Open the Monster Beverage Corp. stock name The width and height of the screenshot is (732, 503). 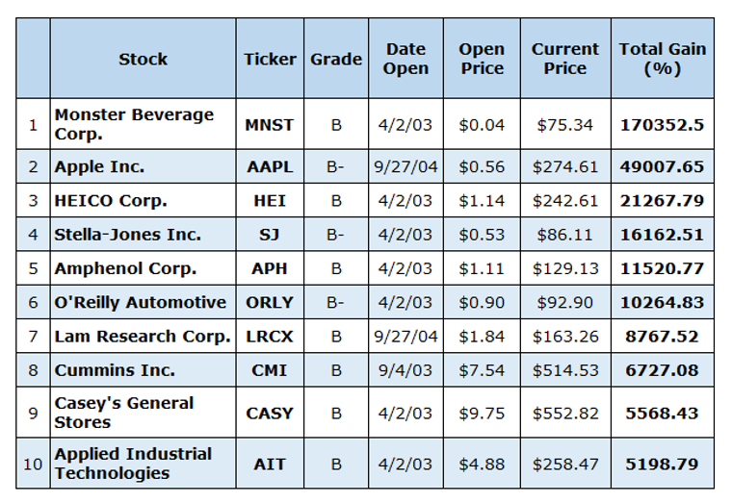tap(134, 124)
